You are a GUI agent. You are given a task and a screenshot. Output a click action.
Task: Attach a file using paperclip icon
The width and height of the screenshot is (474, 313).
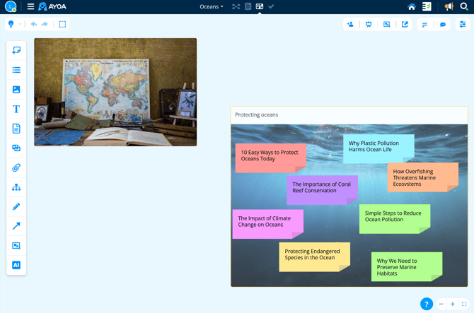16,167
